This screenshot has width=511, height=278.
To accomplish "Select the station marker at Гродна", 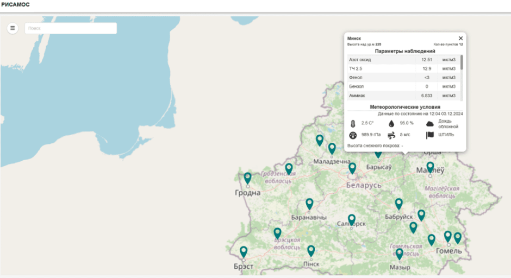I will point(248,178).
